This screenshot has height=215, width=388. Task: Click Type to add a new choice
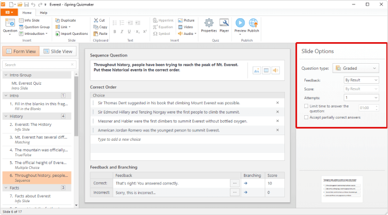[x=119, y=140]
